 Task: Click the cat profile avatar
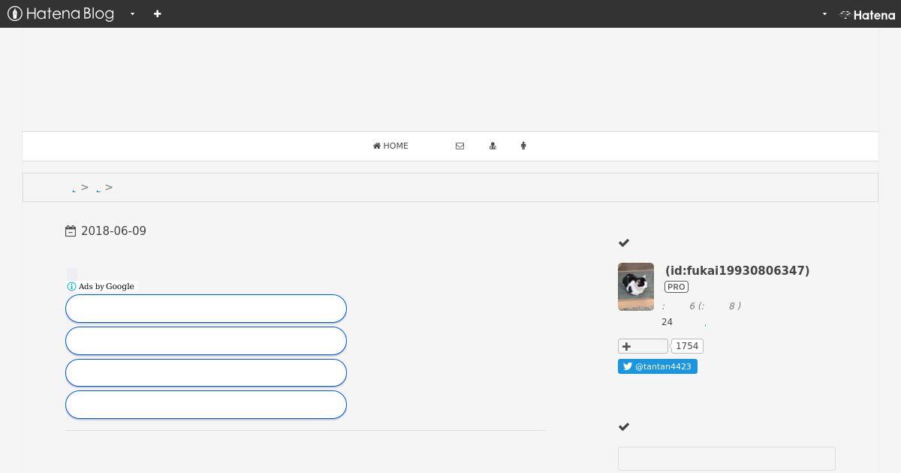pyautogui.click(x=636, y=287)
